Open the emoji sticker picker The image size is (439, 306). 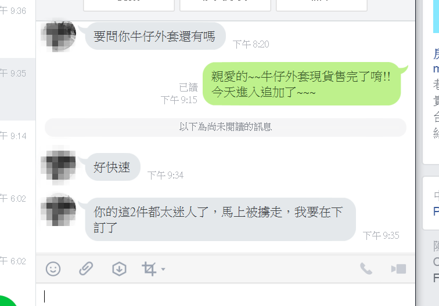coord(53,269)
